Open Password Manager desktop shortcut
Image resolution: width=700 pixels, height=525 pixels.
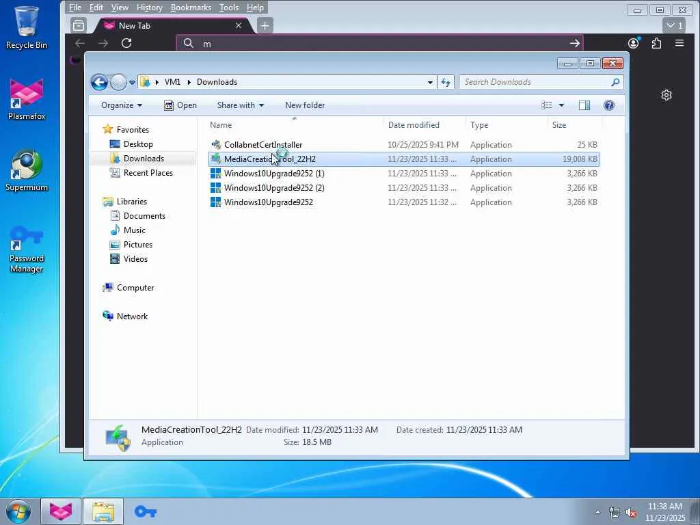[27, 249]
